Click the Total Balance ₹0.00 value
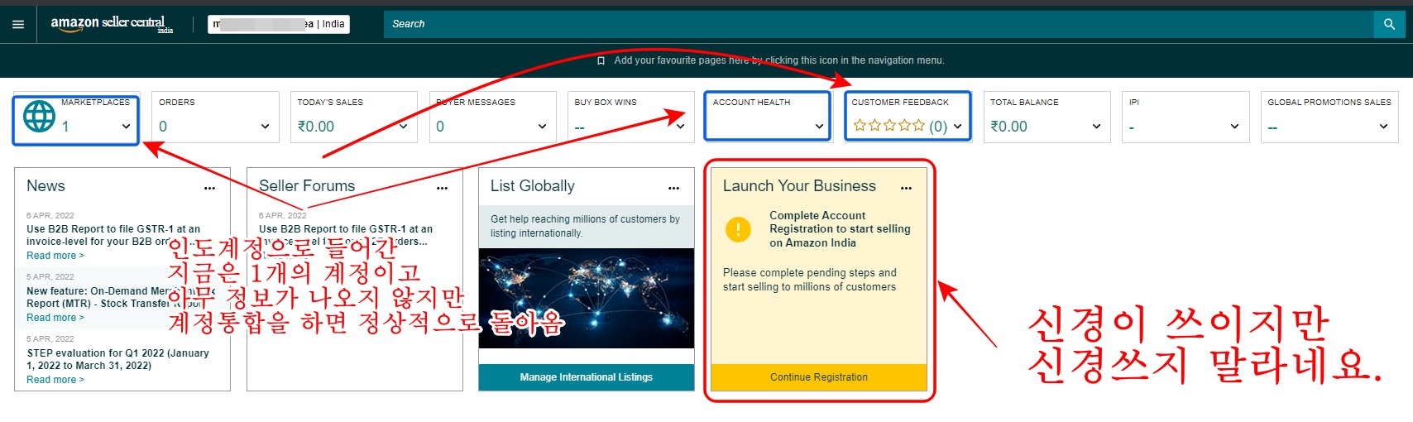The image size is (1413, 422). 1009,127
